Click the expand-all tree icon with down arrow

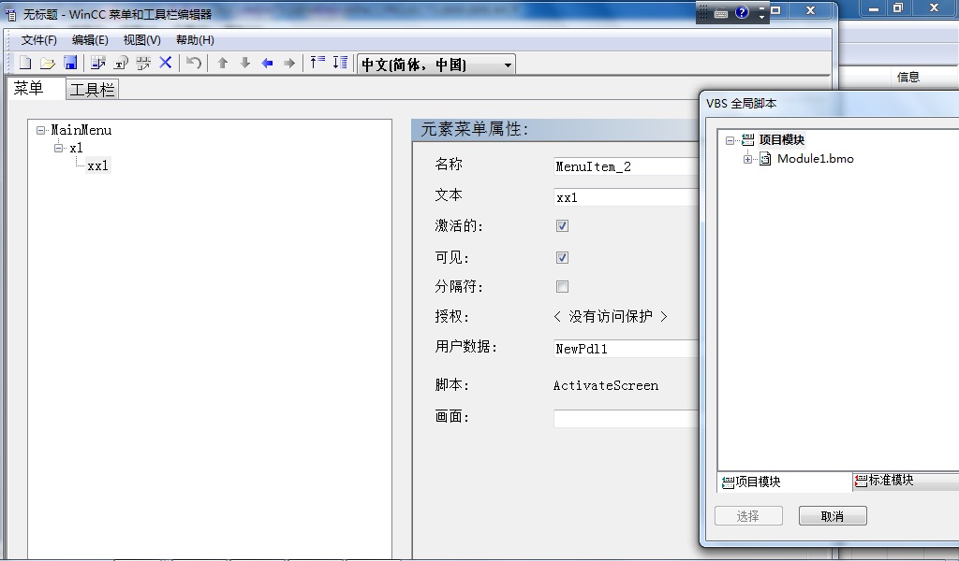[340, 63]
